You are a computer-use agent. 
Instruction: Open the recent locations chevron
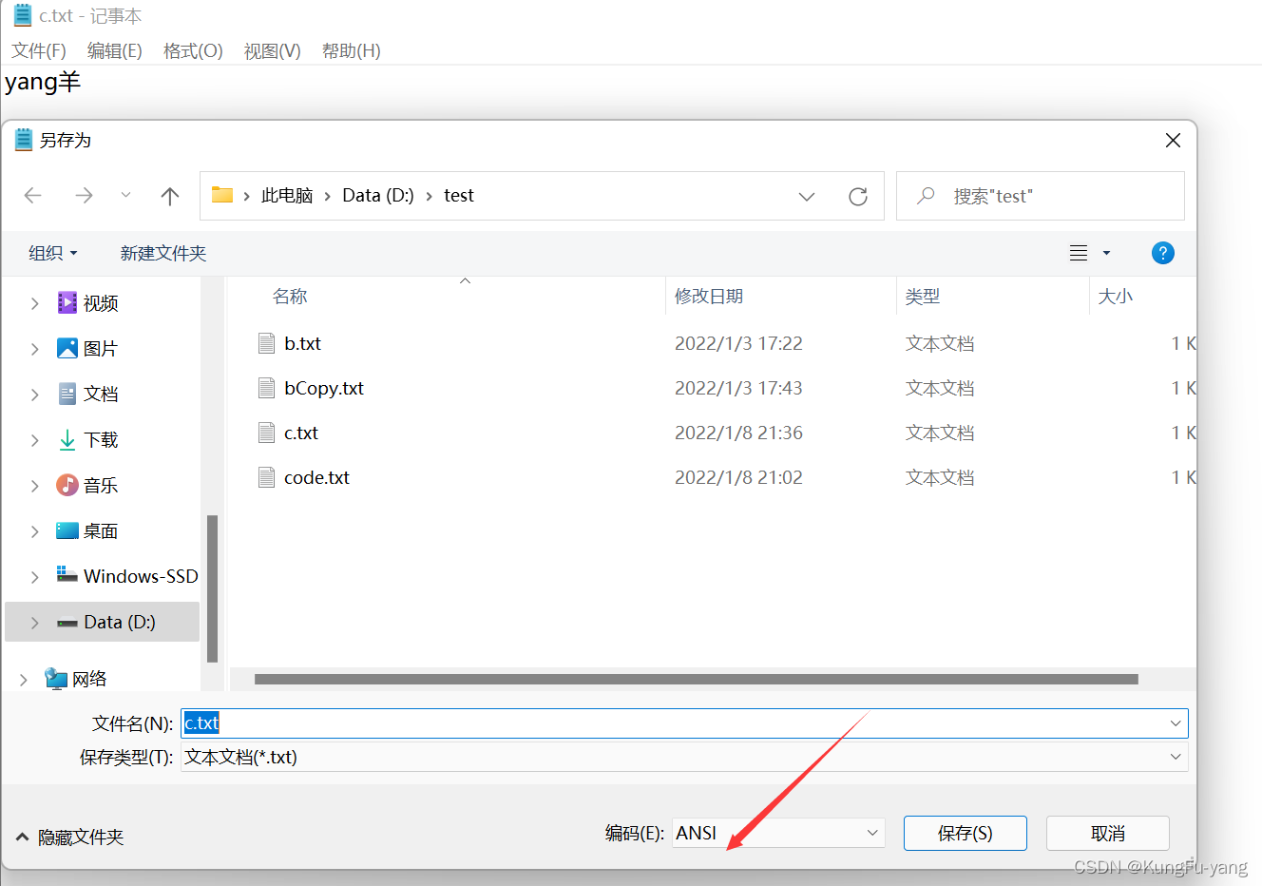click(125, 196)
